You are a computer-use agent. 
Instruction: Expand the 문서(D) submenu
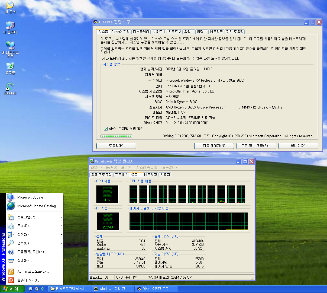point(35,226)
